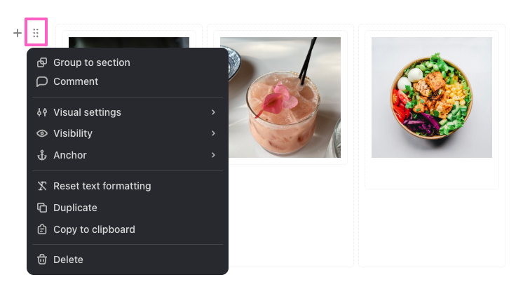
Task: Click the Comment speech bubble icon
Action: 42,81
